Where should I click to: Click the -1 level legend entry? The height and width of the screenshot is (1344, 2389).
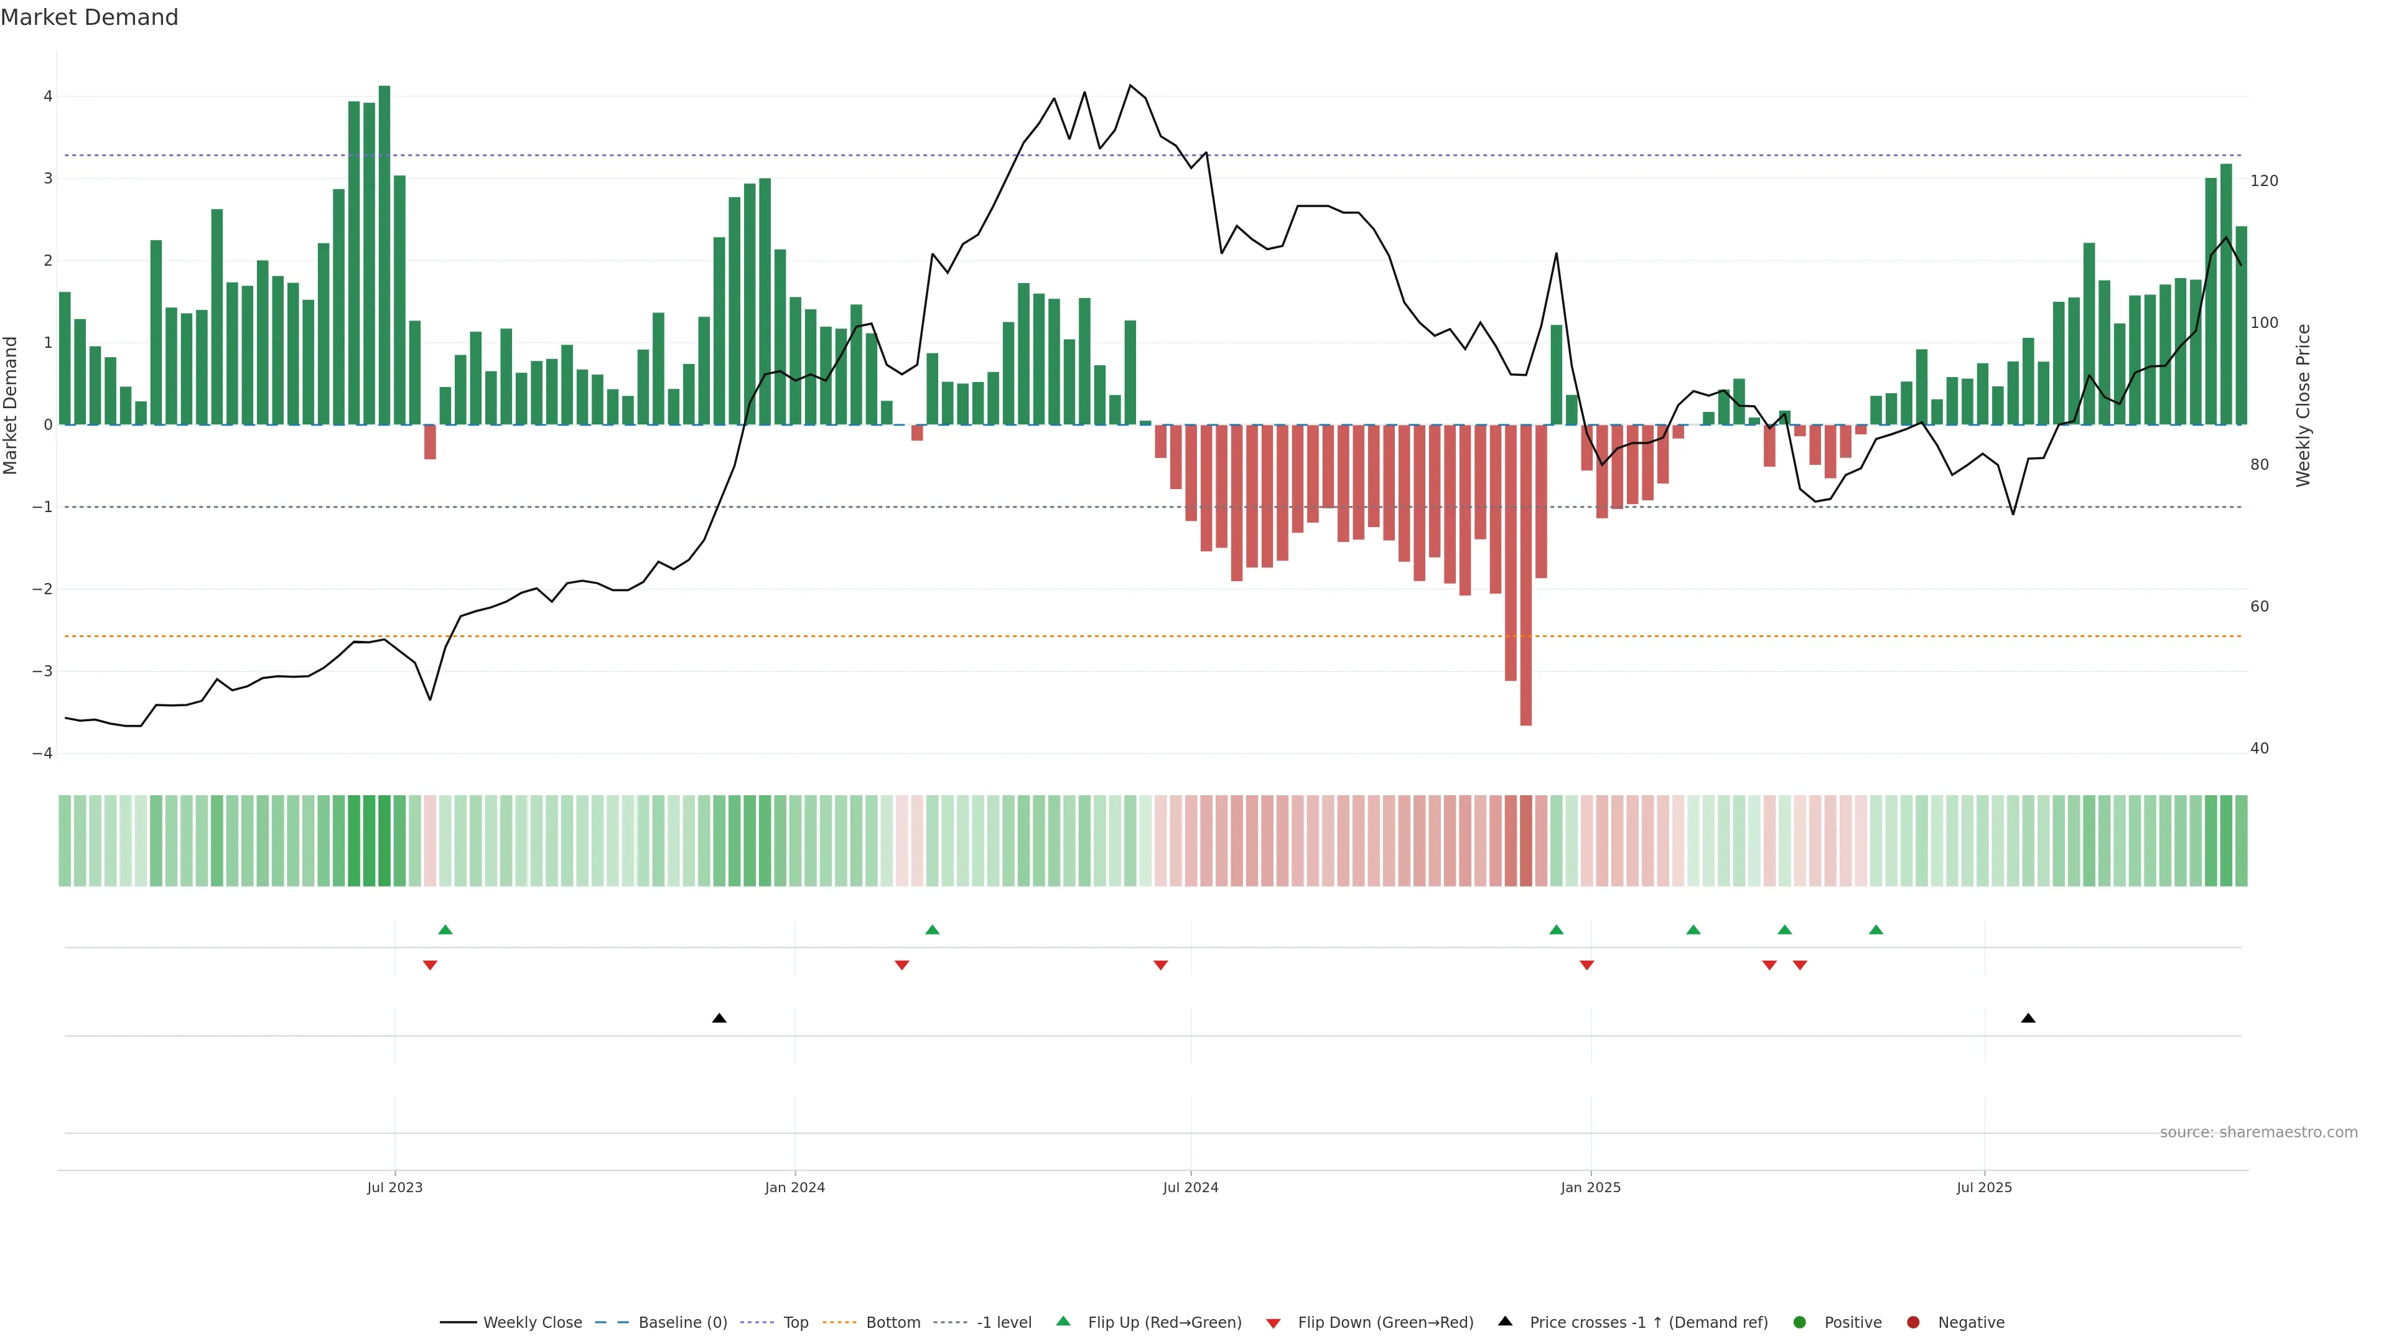coord(1004,1322)
